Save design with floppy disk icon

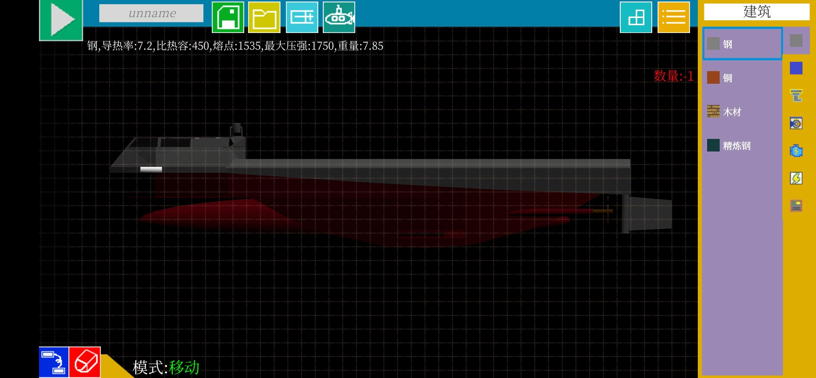(x=228, y=17)
